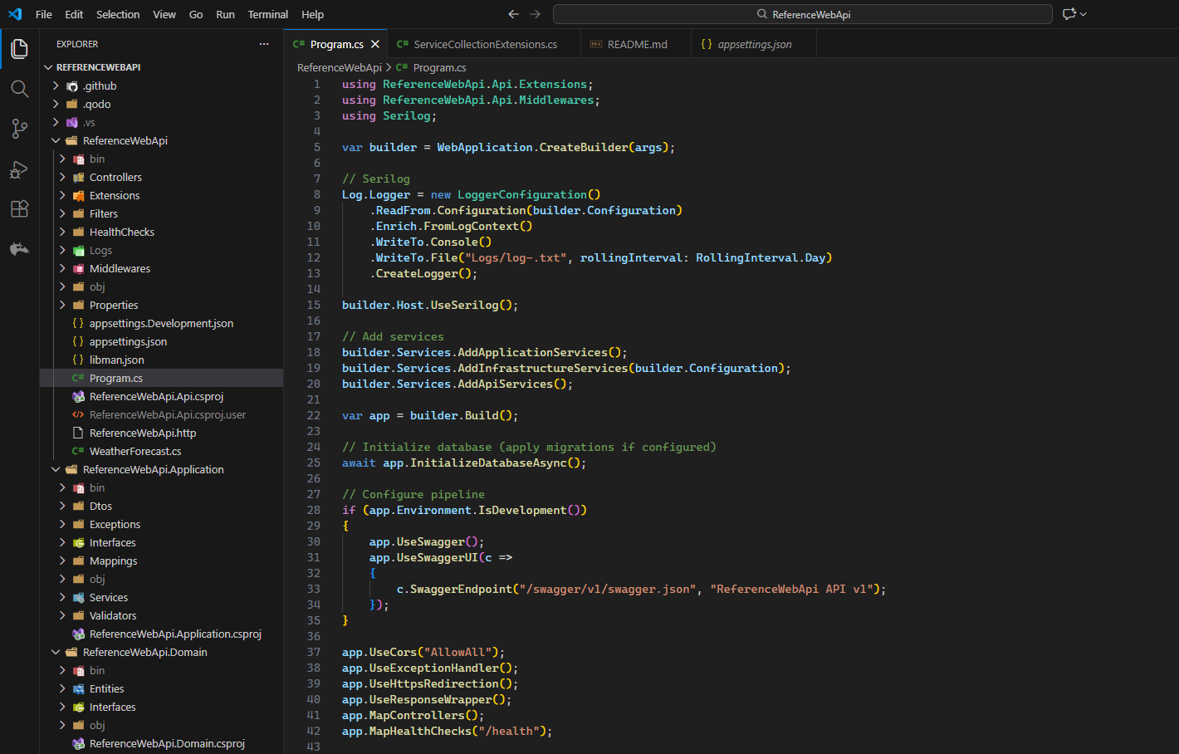Select the Program.cs editor tab
Image resolution: width=1179 pixels, height=754 pixels.
tap(336, 44)
